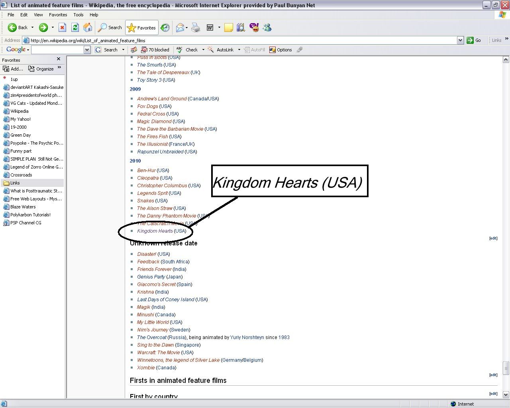Stop page loading with the red X icon
This screenshot has width=510, height=408.
click(62, 27)
